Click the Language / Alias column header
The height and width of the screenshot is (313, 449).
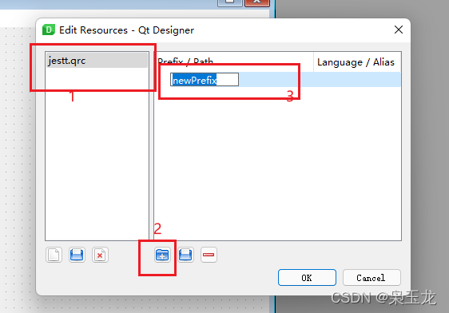click(x=357, y=62)
